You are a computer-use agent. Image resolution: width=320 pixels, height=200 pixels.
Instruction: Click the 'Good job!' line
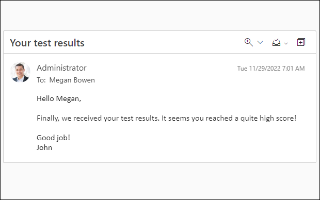click(x=54, y=138)
